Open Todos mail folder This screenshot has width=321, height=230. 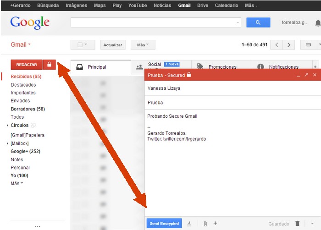(17, 117)
